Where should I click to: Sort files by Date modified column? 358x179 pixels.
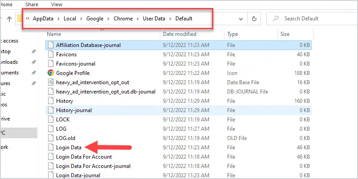pyautogui.click(x=179, y=34)
